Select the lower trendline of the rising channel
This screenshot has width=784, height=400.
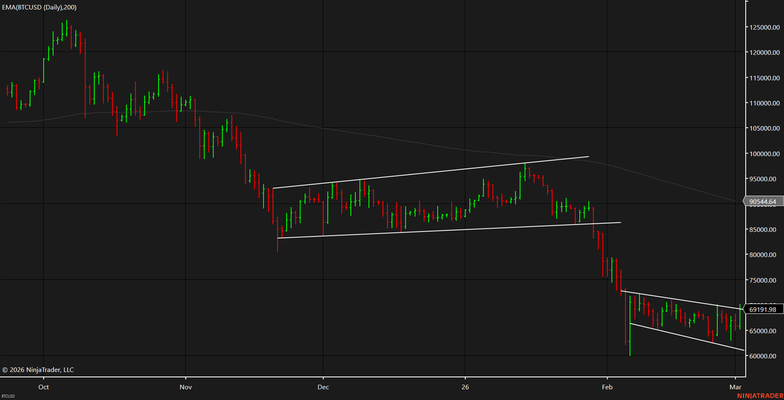(449, 230)
